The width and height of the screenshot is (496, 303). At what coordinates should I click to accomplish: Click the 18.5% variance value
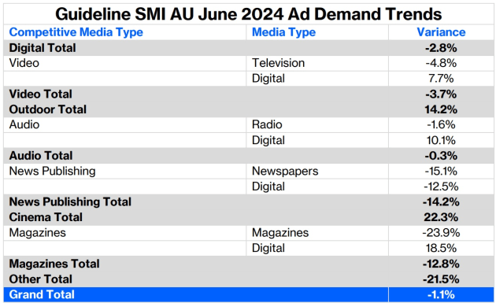[441, 248]
